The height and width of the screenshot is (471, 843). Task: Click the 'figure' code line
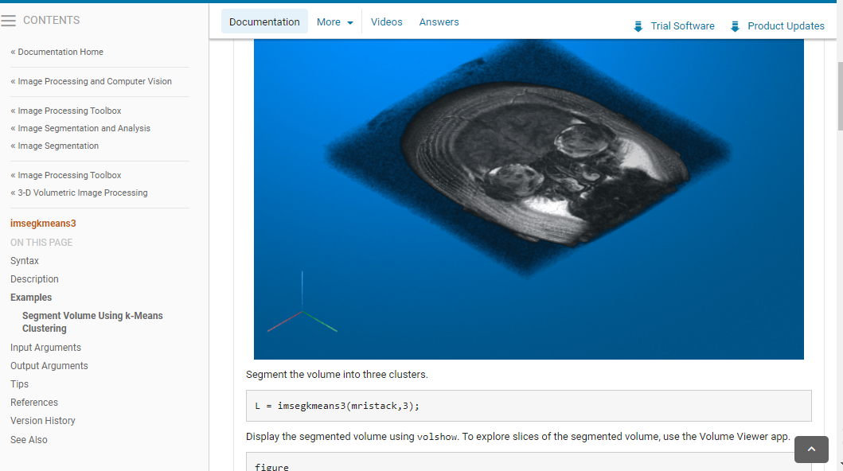coord(271,467)
